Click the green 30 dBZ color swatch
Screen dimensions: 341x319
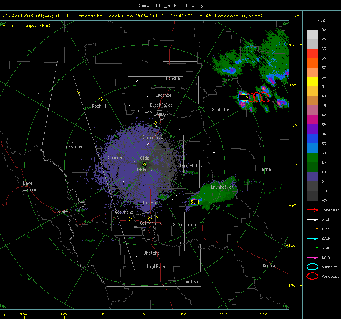click(312, 158)
